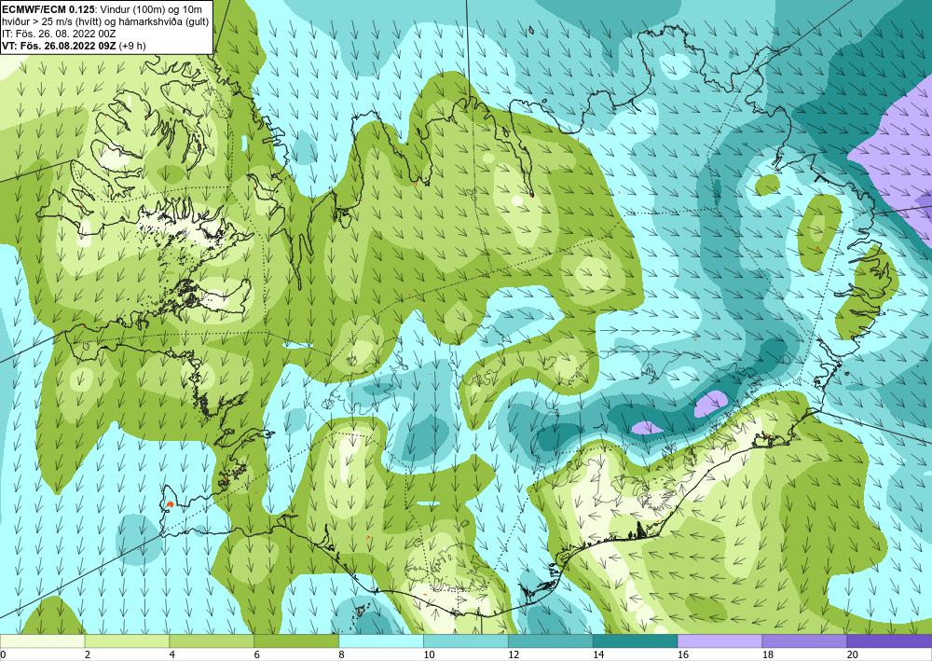Click the '6' scale label
The width and height of the screenshot is (932, 661).
point(257,654)
